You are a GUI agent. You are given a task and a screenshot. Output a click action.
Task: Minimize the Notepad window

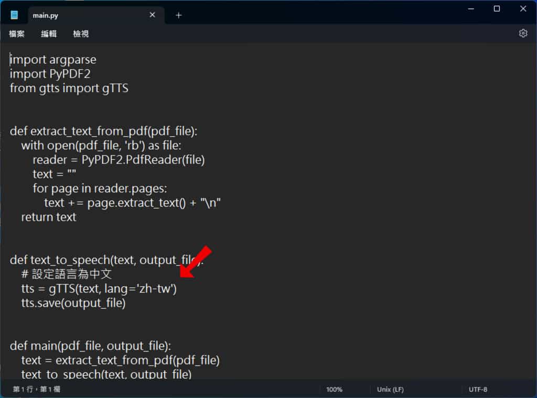(471, 9)
